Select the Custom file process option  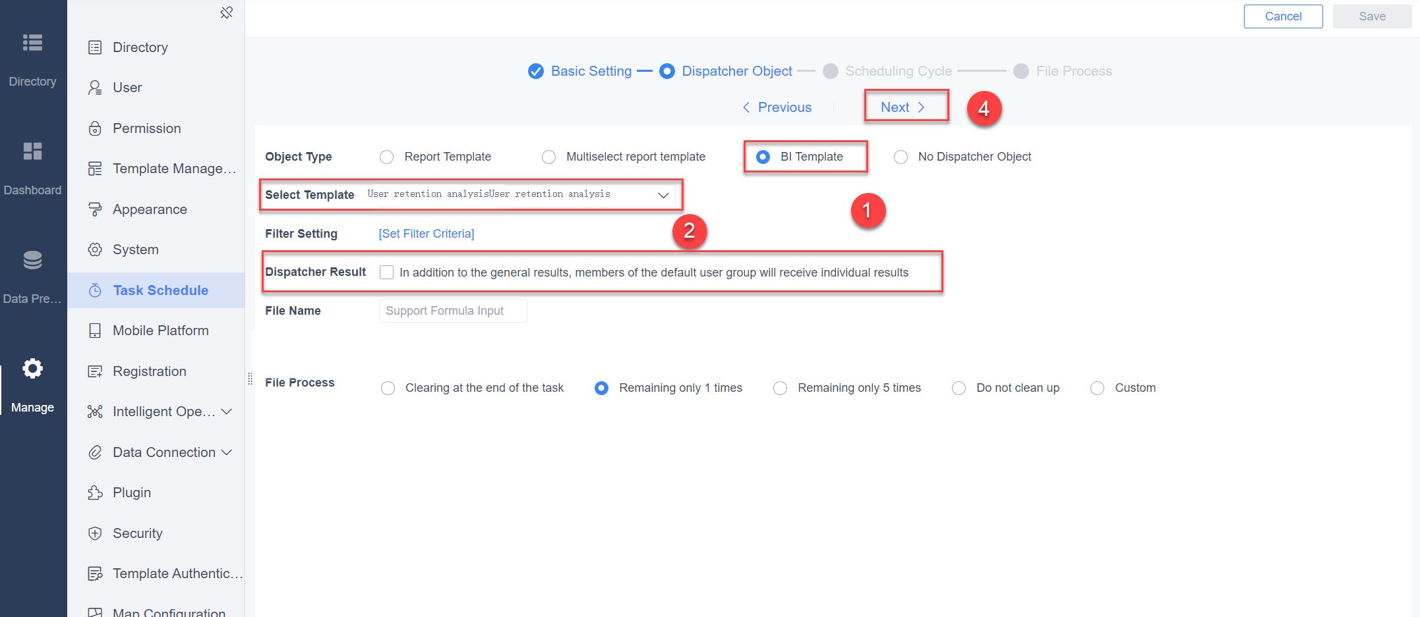[1098, 389]
